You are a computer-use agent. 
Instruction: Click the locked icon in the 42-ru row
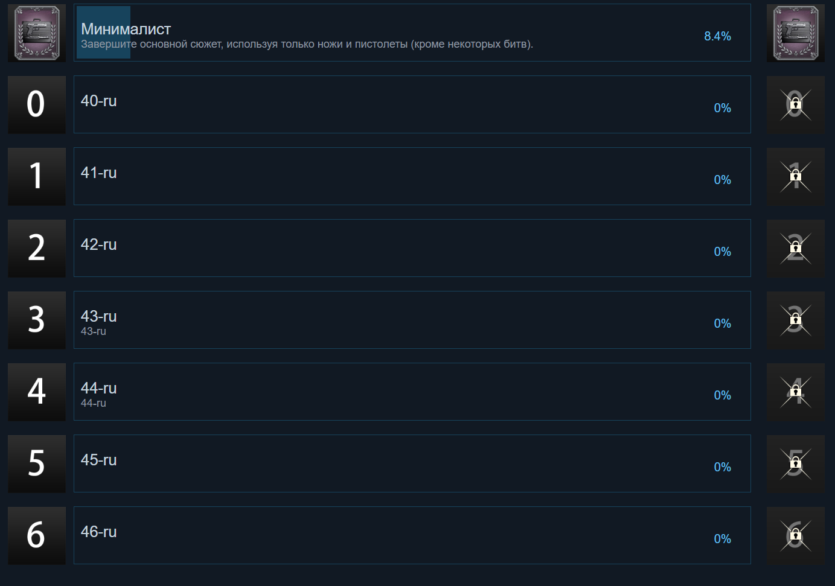pyautogui.click(x=796, y=248)
